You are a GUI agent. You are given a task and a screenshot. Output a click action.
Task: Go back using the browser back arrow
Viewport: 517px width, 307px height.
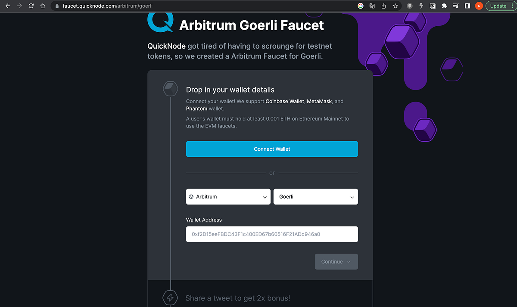pyautogui.click(x=7, y=6)
